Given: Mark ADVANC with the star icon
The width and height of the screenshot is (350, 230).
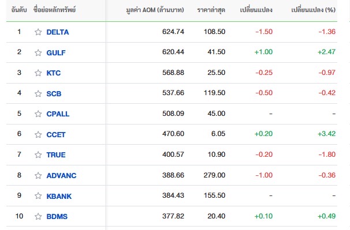Looking at the screenshot, I should 38,176.
